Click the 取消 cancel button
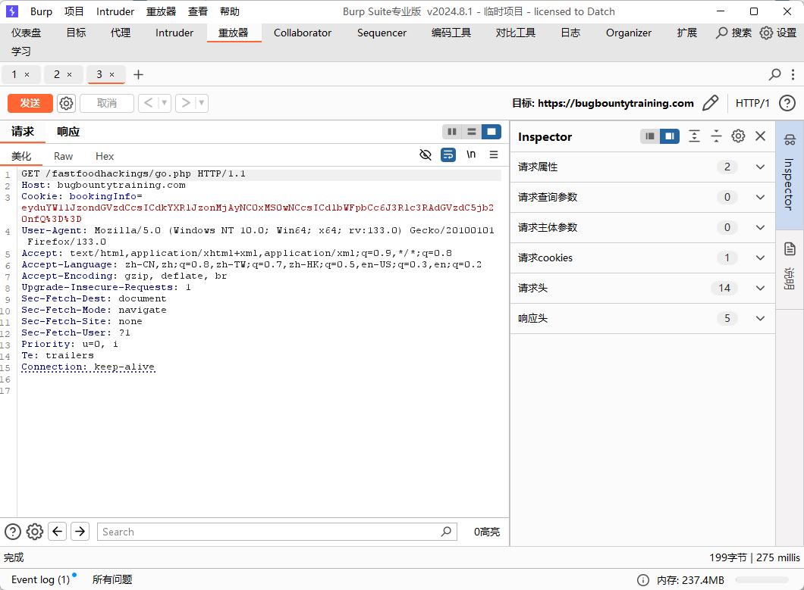804x590 pixels. pyautogui.click(x=107, y=103)
